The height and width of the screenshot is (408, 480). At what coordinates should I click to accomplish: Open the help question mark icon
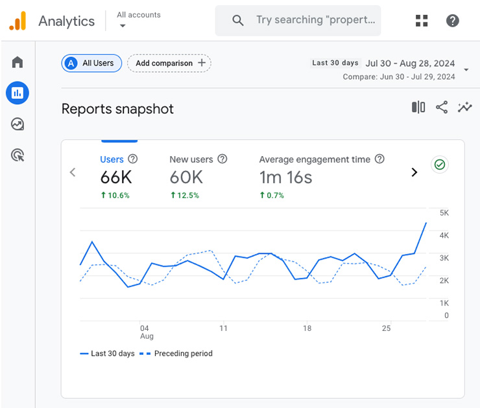(453, 21)
